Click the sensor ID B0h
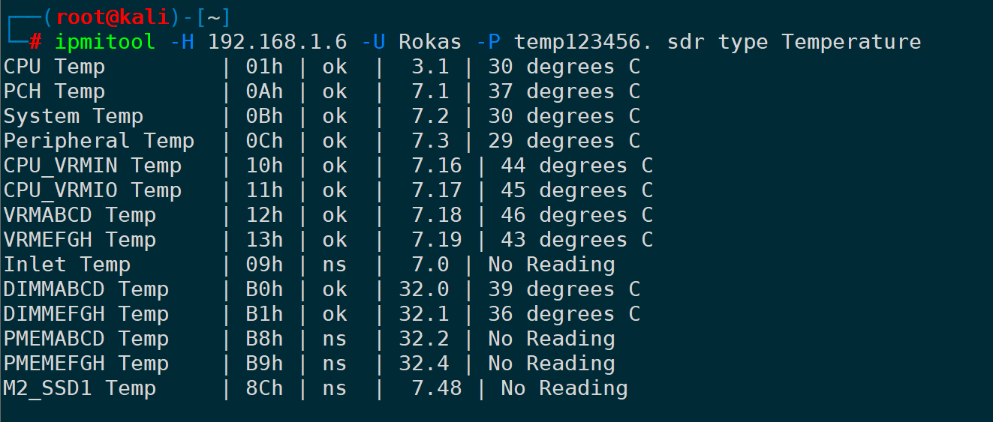The height and width of the screenshot is (422, 993). [264, 289]
